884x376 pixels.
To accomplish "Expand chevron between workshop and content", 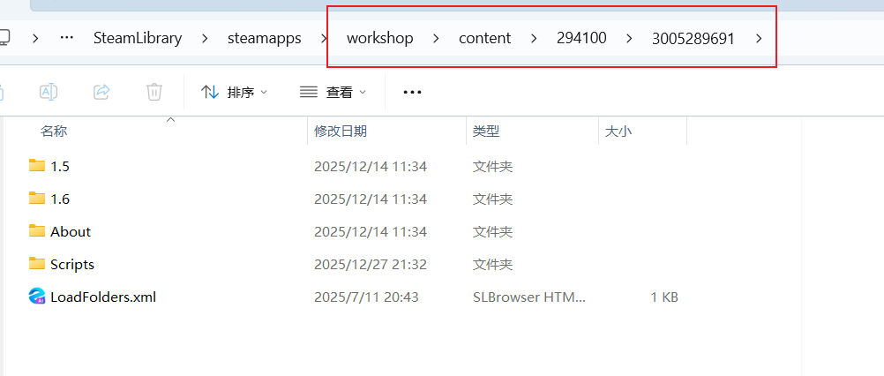I will pyautogui.click(x=435, y=38).
